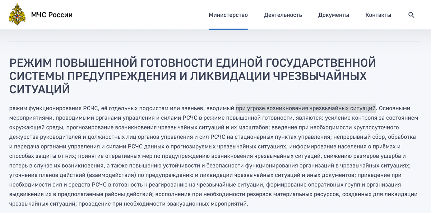Open the Министерство menu

(x=228, y=15)
